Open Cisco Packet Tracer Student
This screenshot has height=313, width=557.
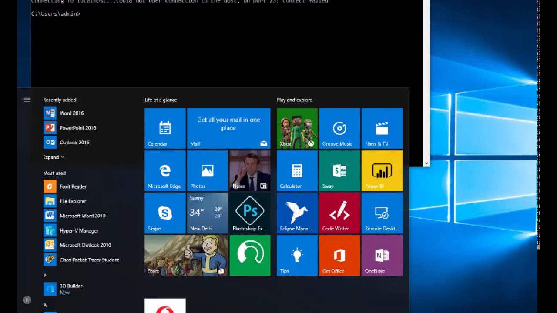[x=81, y=260]
